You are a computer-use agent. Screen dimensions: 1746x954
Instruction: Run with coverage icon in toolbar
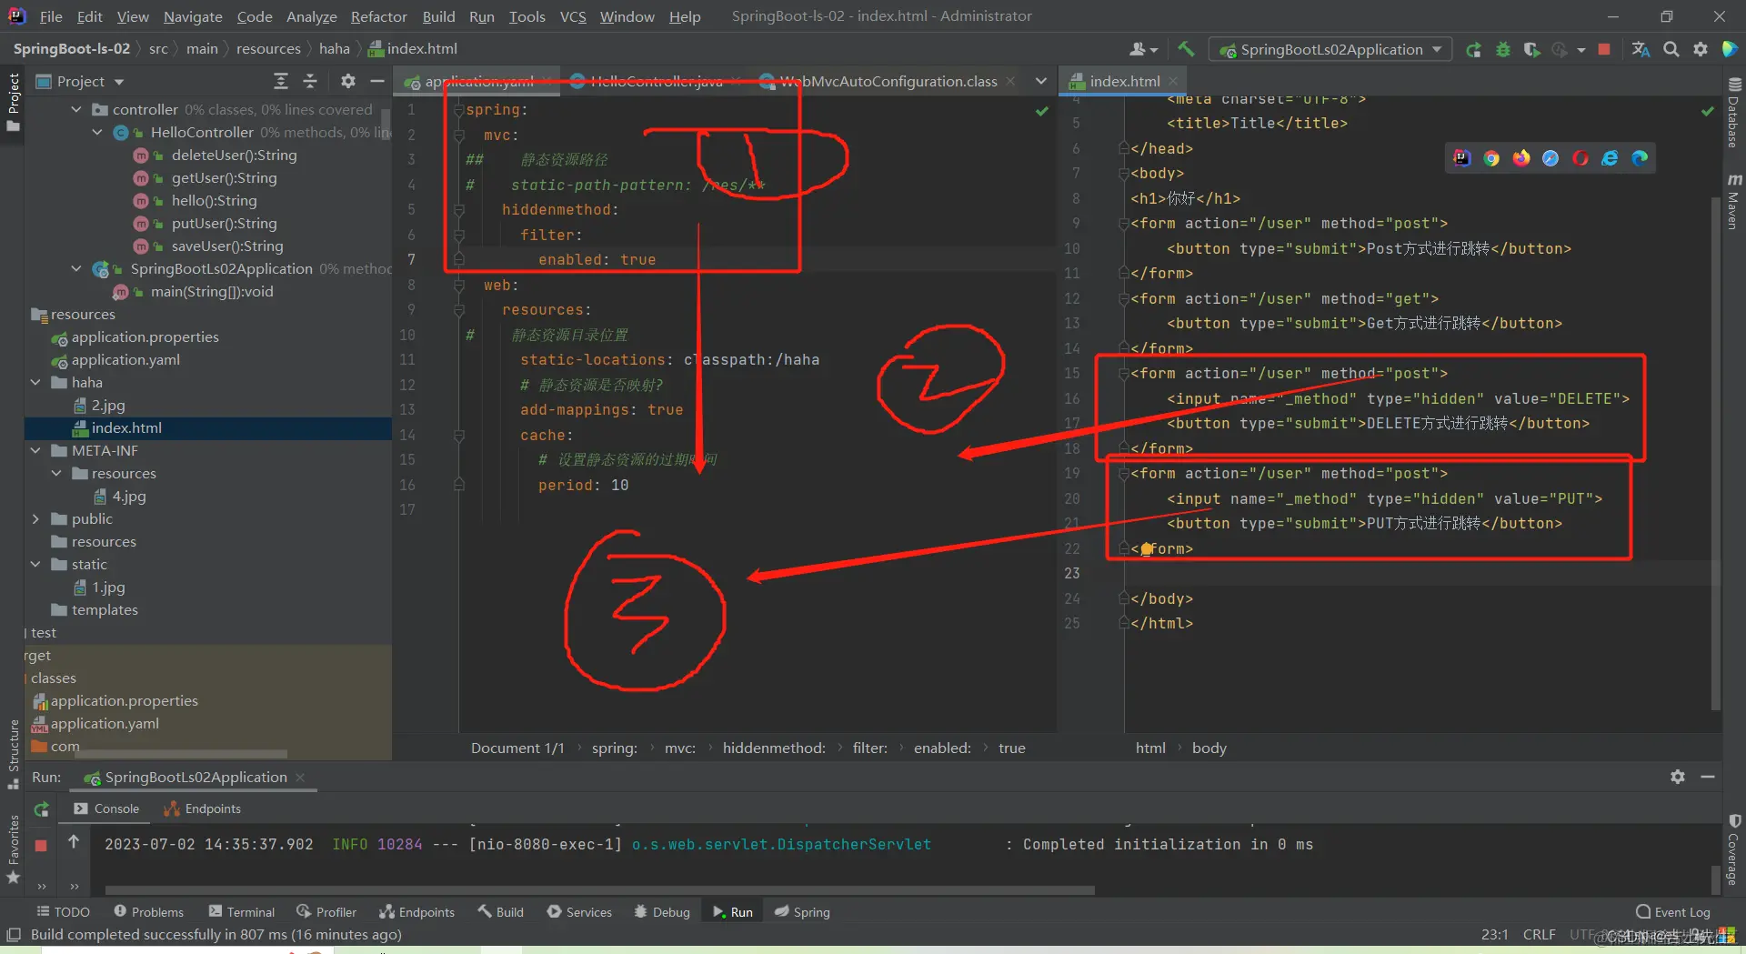(x=1531, y=50)
